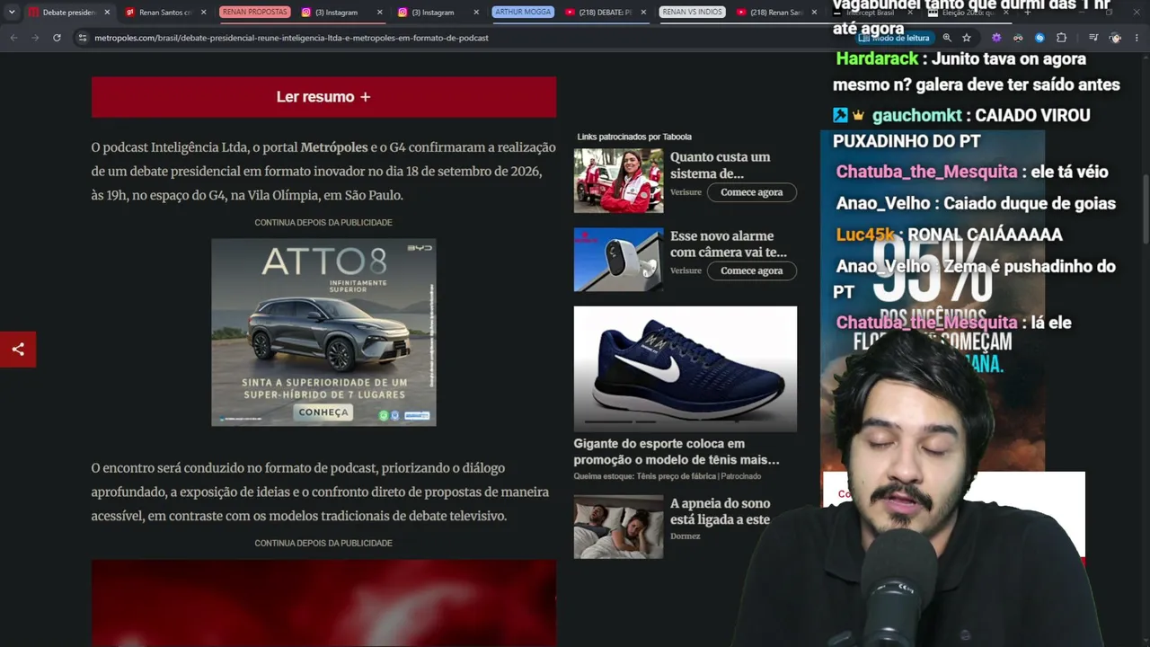Click CONHEÇA on the BYD ad
The height and width of the screenshot is (647, 1150).
coord(323,412)
